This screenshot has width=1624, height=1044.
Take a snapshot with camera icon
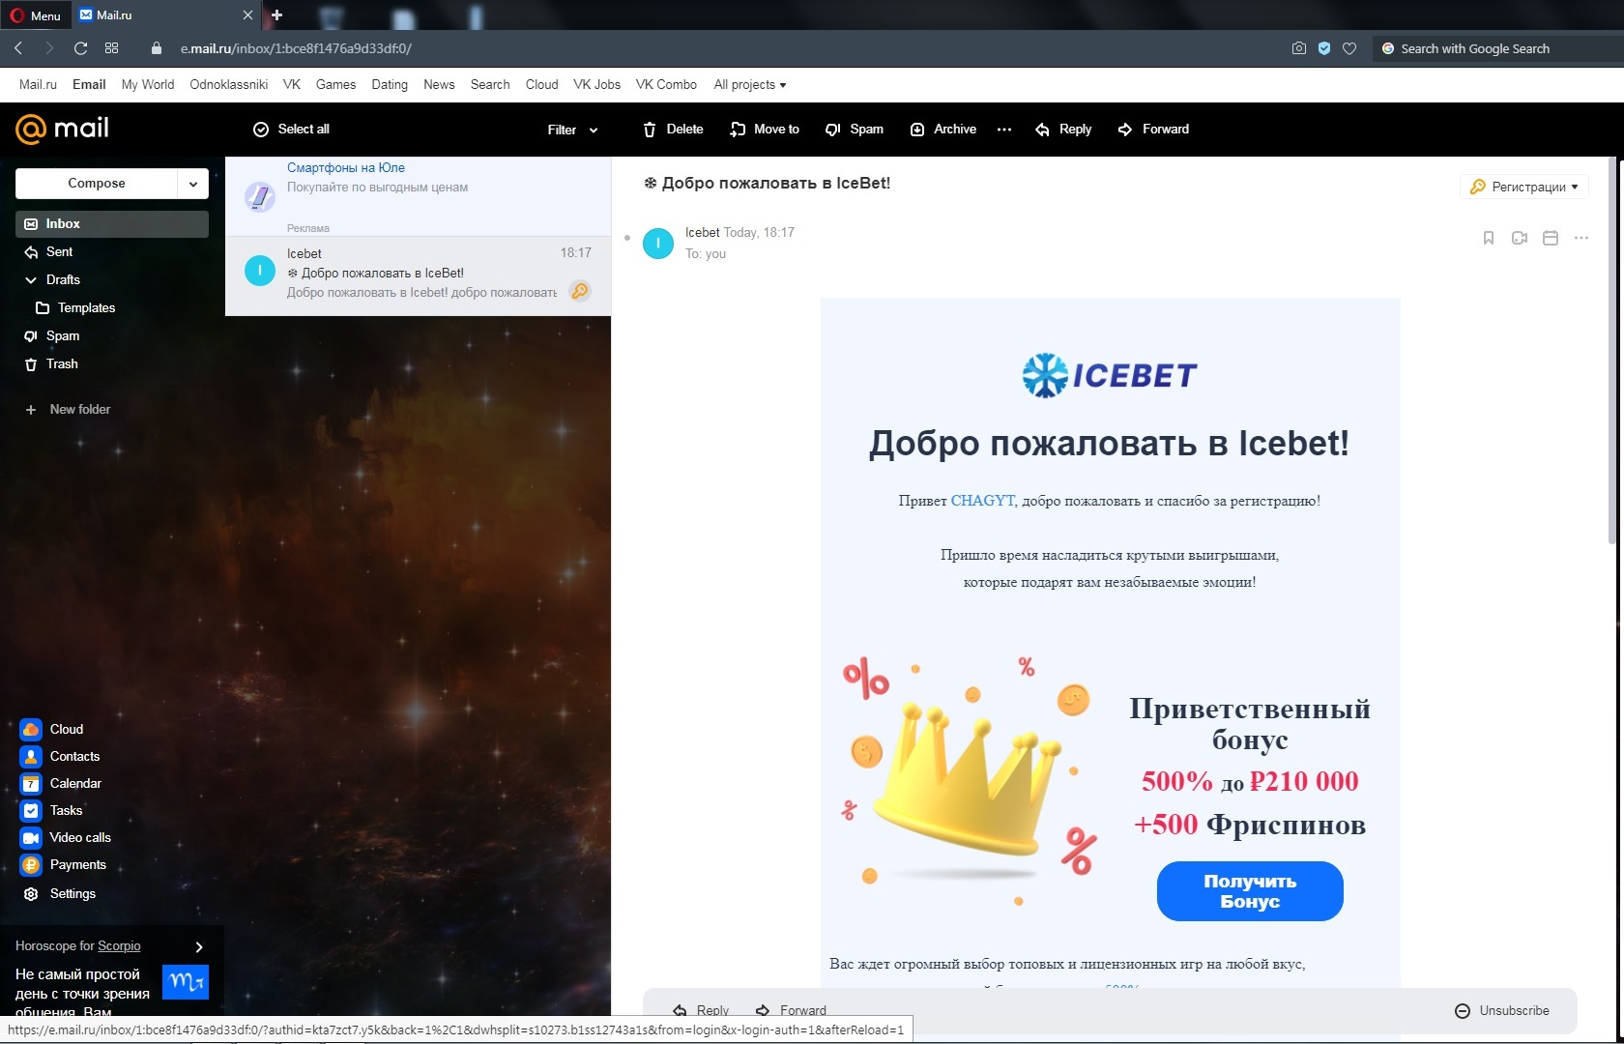click(x=1299, y=48)
